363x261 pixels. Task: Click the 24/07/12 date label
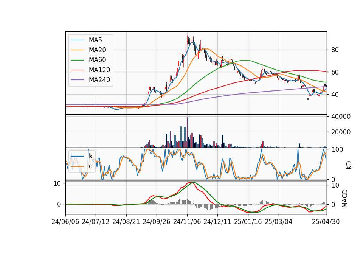coord(96,222)
